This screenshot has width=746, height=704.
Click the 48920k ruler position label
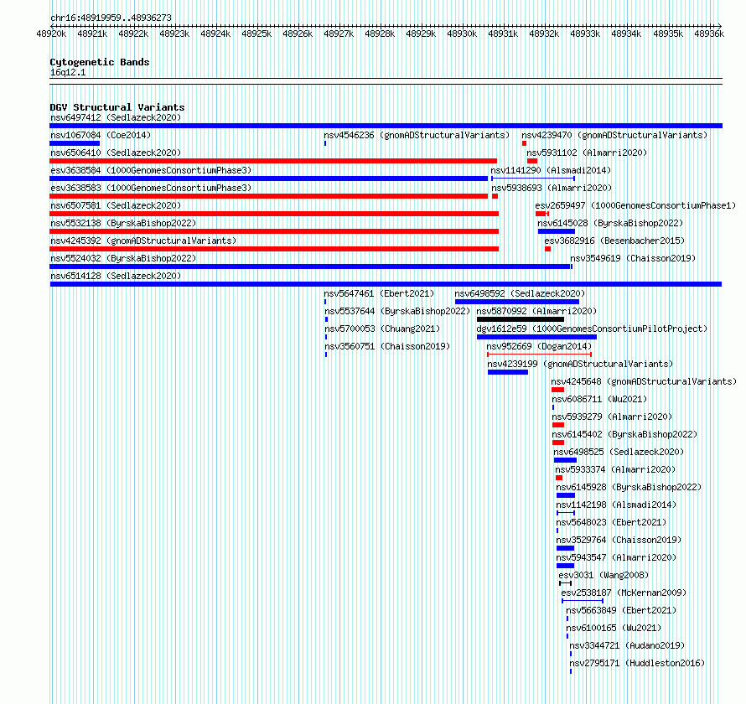point(51,34)
